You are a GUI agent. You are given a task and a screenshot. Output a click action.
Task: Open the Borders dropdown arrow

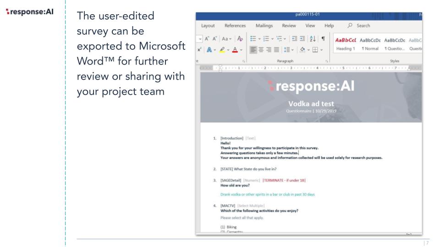click(x=322, y=50)
